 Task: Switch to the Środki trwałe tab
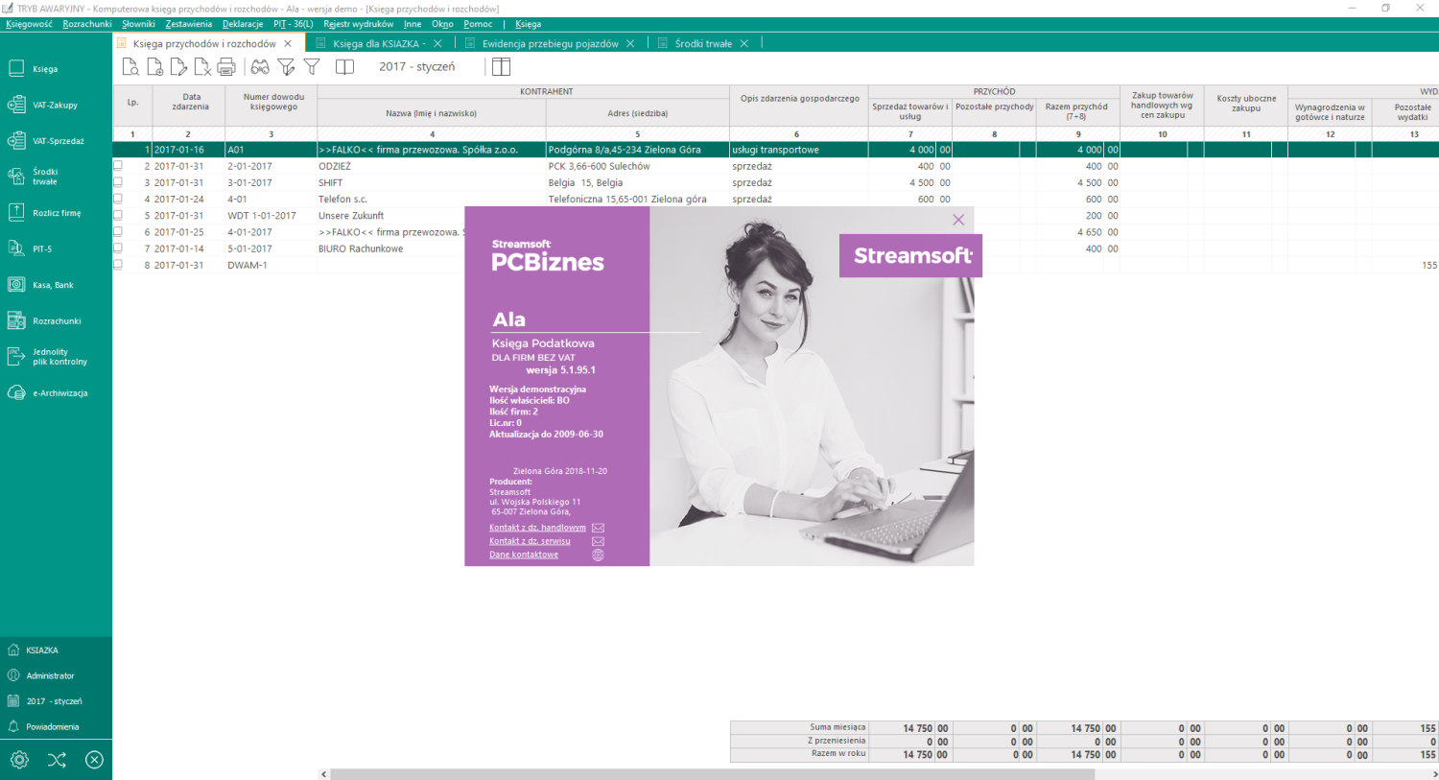click(703, 43)
